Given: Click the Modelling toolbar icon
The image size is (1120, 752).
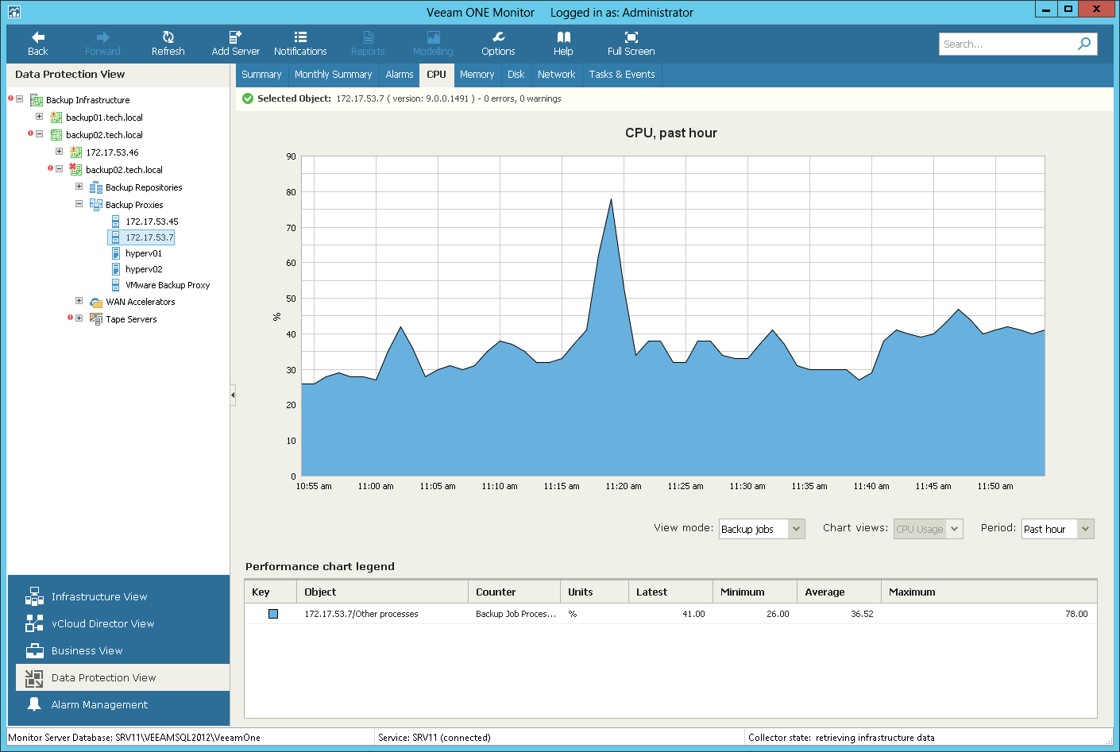Looking at the screenshot, I should (433, 37).
